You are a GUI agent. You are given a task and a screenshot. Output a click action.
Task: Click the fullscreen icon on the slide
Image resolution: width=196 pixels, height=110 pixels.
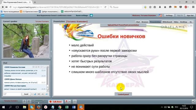point(191,26)
